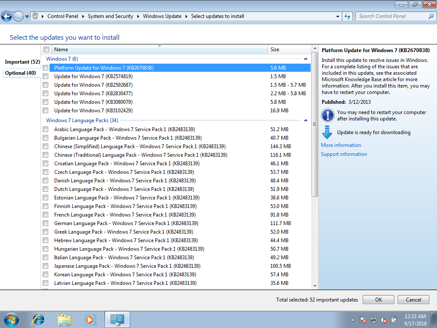Click the Control Panel taskbar button

(x=117, y=319)
